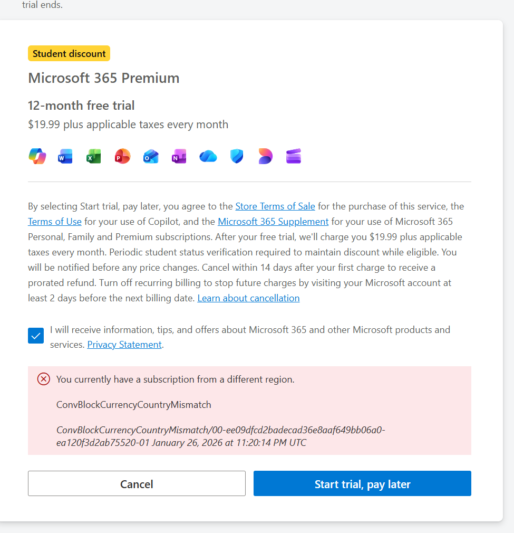Follow the Learn about cancellation link
The image size is (514, 533).
tap(248, 298)
